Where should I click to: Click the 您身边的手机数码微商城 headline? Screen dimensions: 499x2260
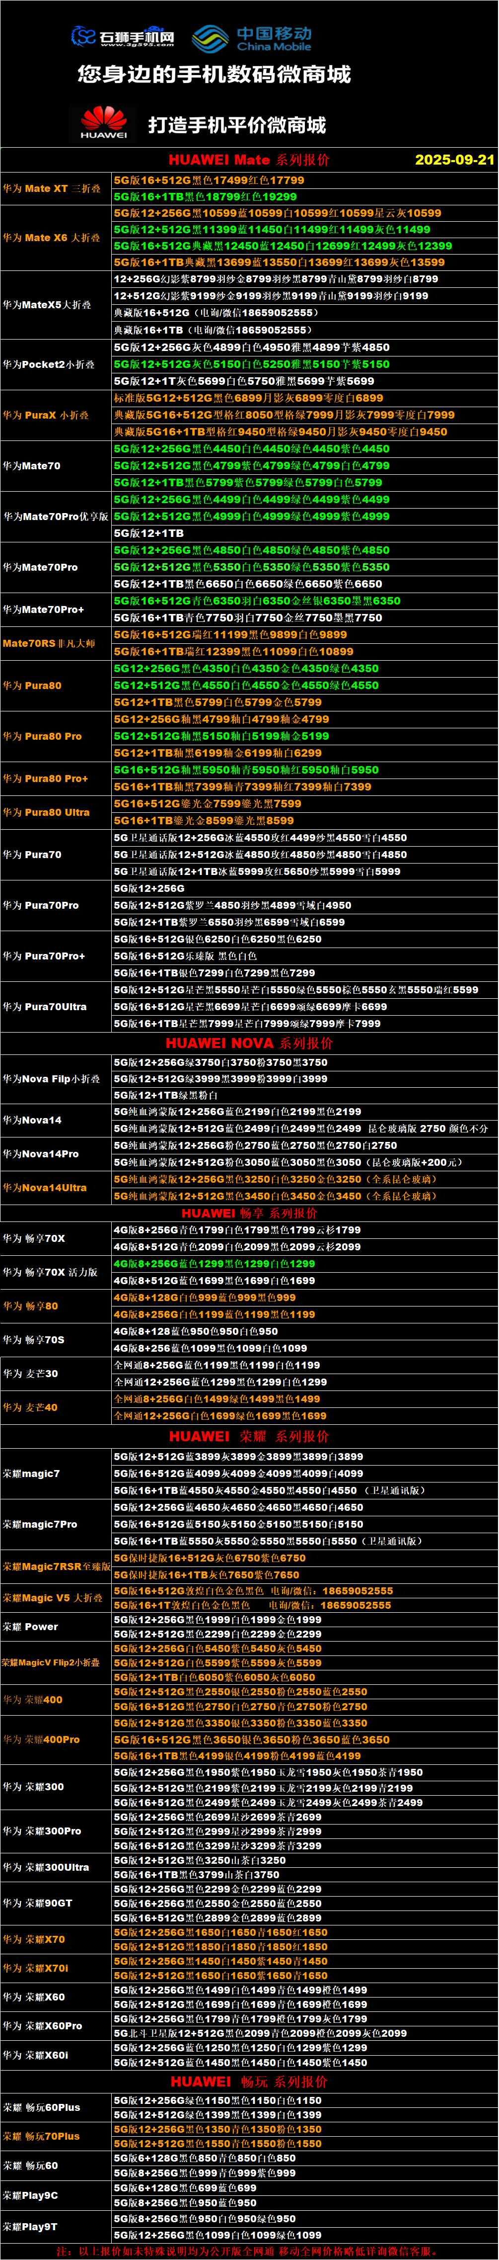pyautogui.click(x=214, y=75)
